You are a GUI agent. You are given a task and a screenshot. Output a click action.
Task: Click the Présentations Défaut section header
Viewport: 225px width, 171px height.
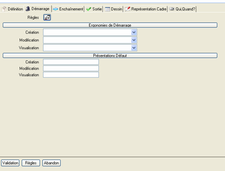pos(110,55)
